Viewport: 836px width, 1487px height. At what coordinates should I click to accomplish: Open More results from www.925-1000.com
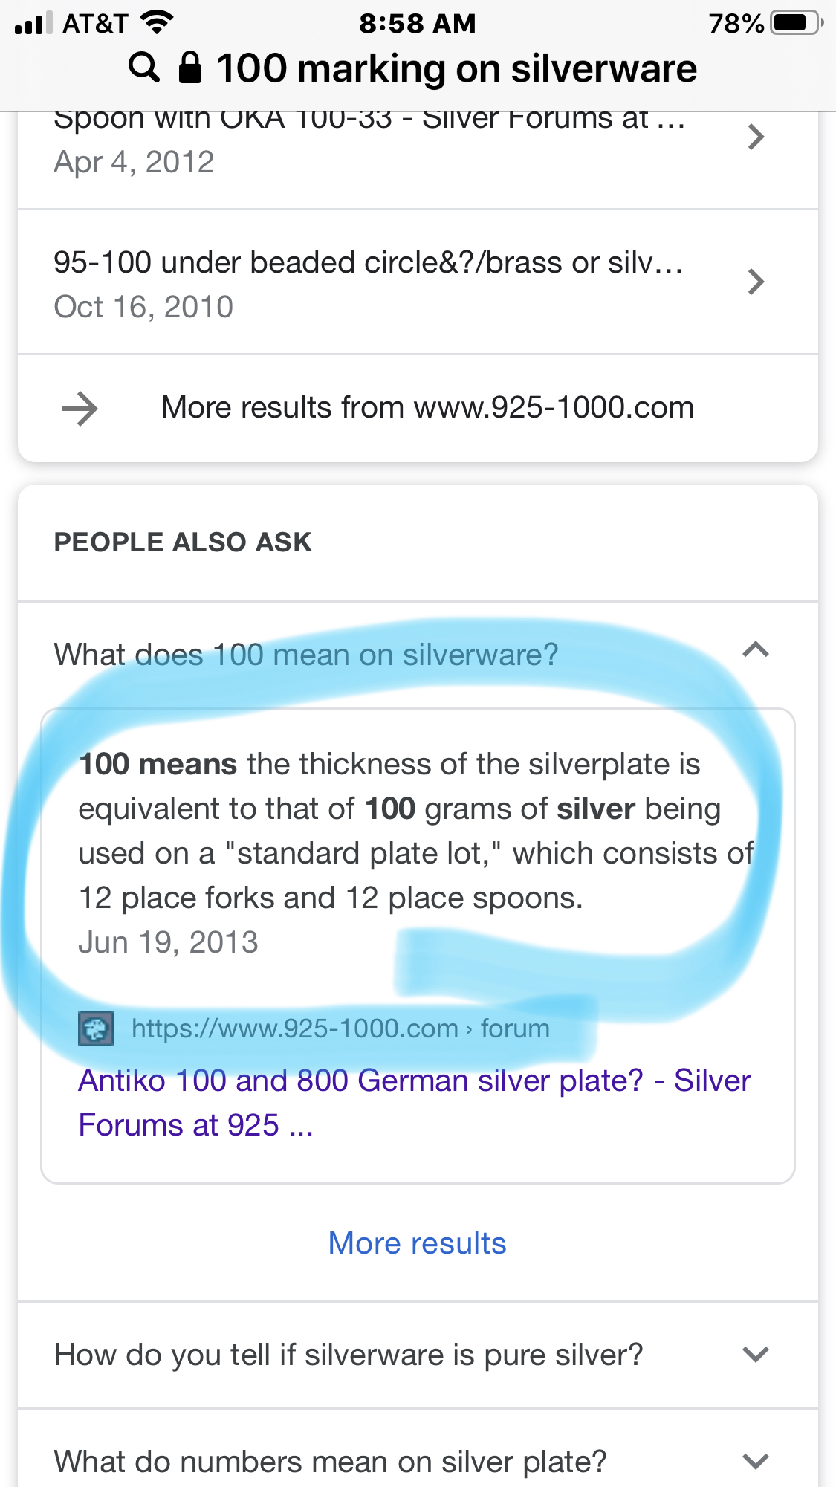point(427,408)
